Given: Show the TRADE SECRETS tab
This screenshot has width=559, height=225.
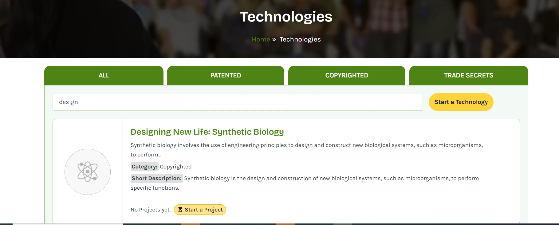Looking at the screenshot, I should pyautogui.click(x=468, y=75).
